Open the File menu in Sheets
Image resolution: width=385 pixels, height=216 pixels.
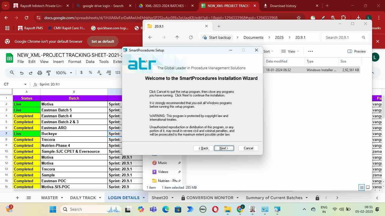point(21,62)
